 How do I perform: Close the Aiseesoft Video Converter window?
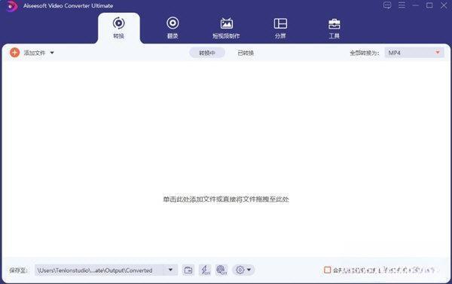coord(444,5)
